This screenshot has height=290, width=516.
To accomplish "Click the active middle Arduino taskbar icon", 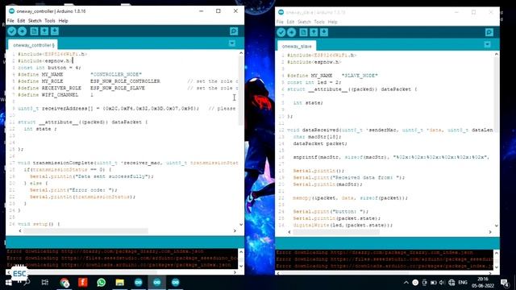I will point(156,283).
